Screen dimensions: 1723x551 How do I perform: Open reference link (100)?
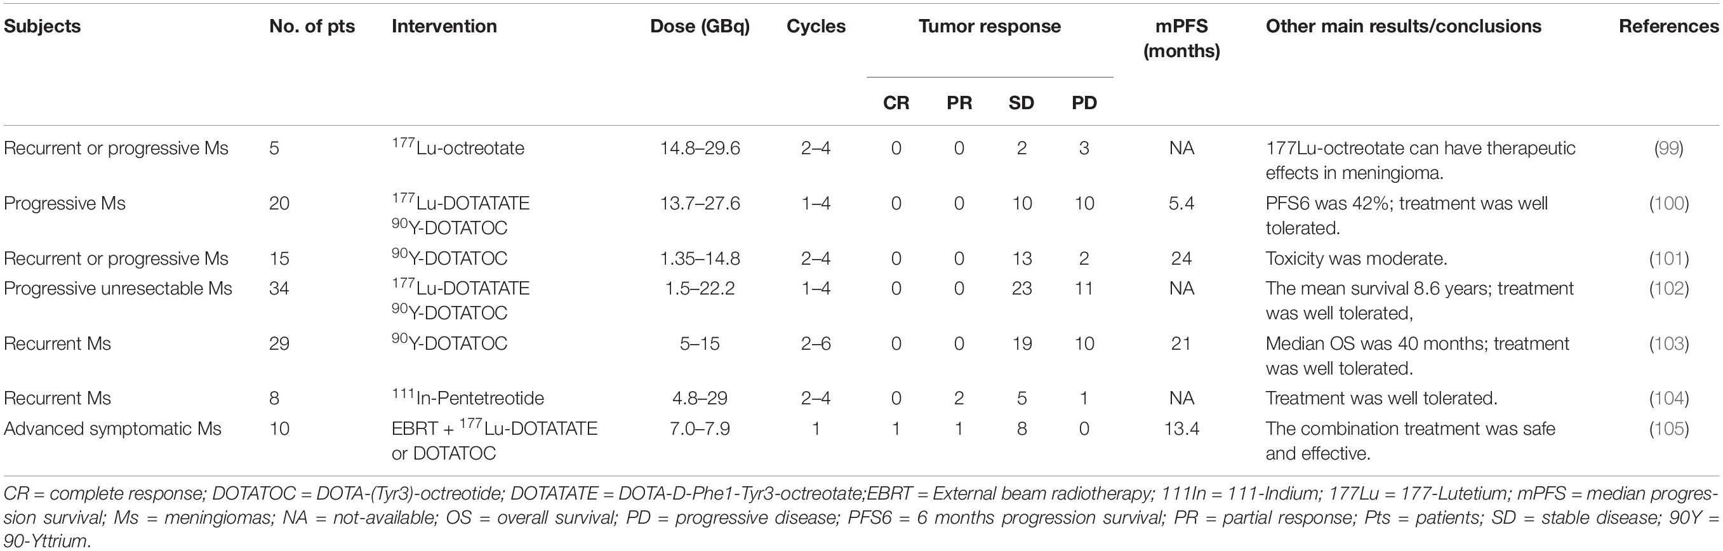pos(1669,203)
